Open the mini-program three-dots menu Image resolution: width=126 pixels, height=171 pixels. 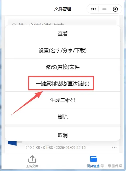pyautogui.click(x=93, y=9)
